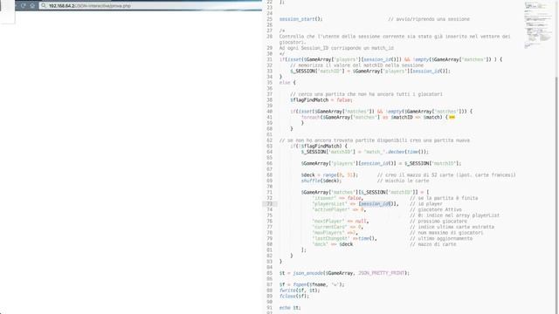Viewport: 559px width, 314px height.
Task: Click the comment 'Ad ogni Session_ID corrisponde un match_id'
Action: 336,48
